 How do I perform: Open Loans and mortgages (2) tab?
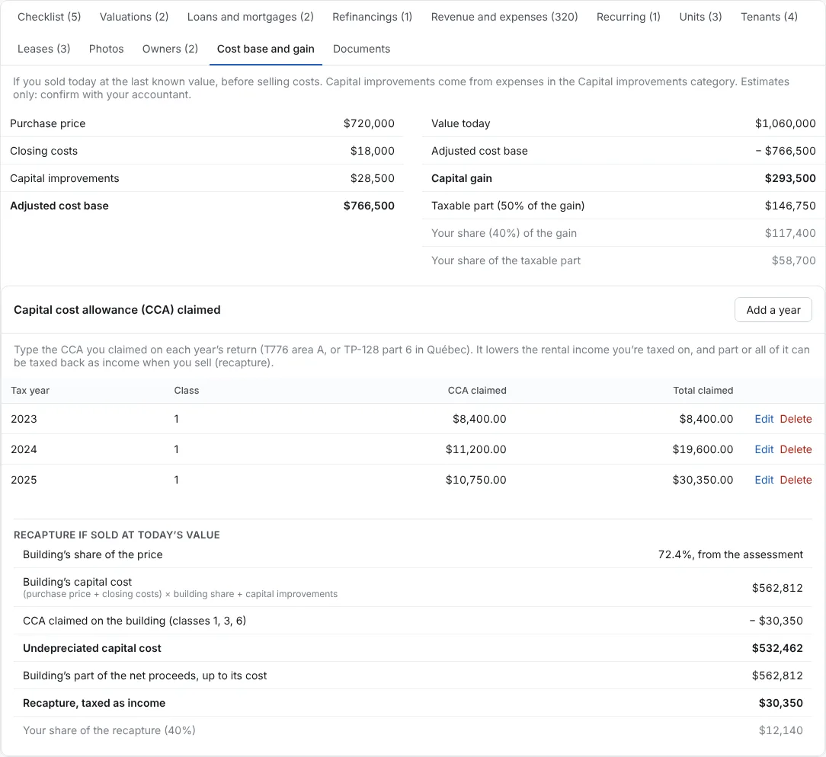tap(250, 17)
